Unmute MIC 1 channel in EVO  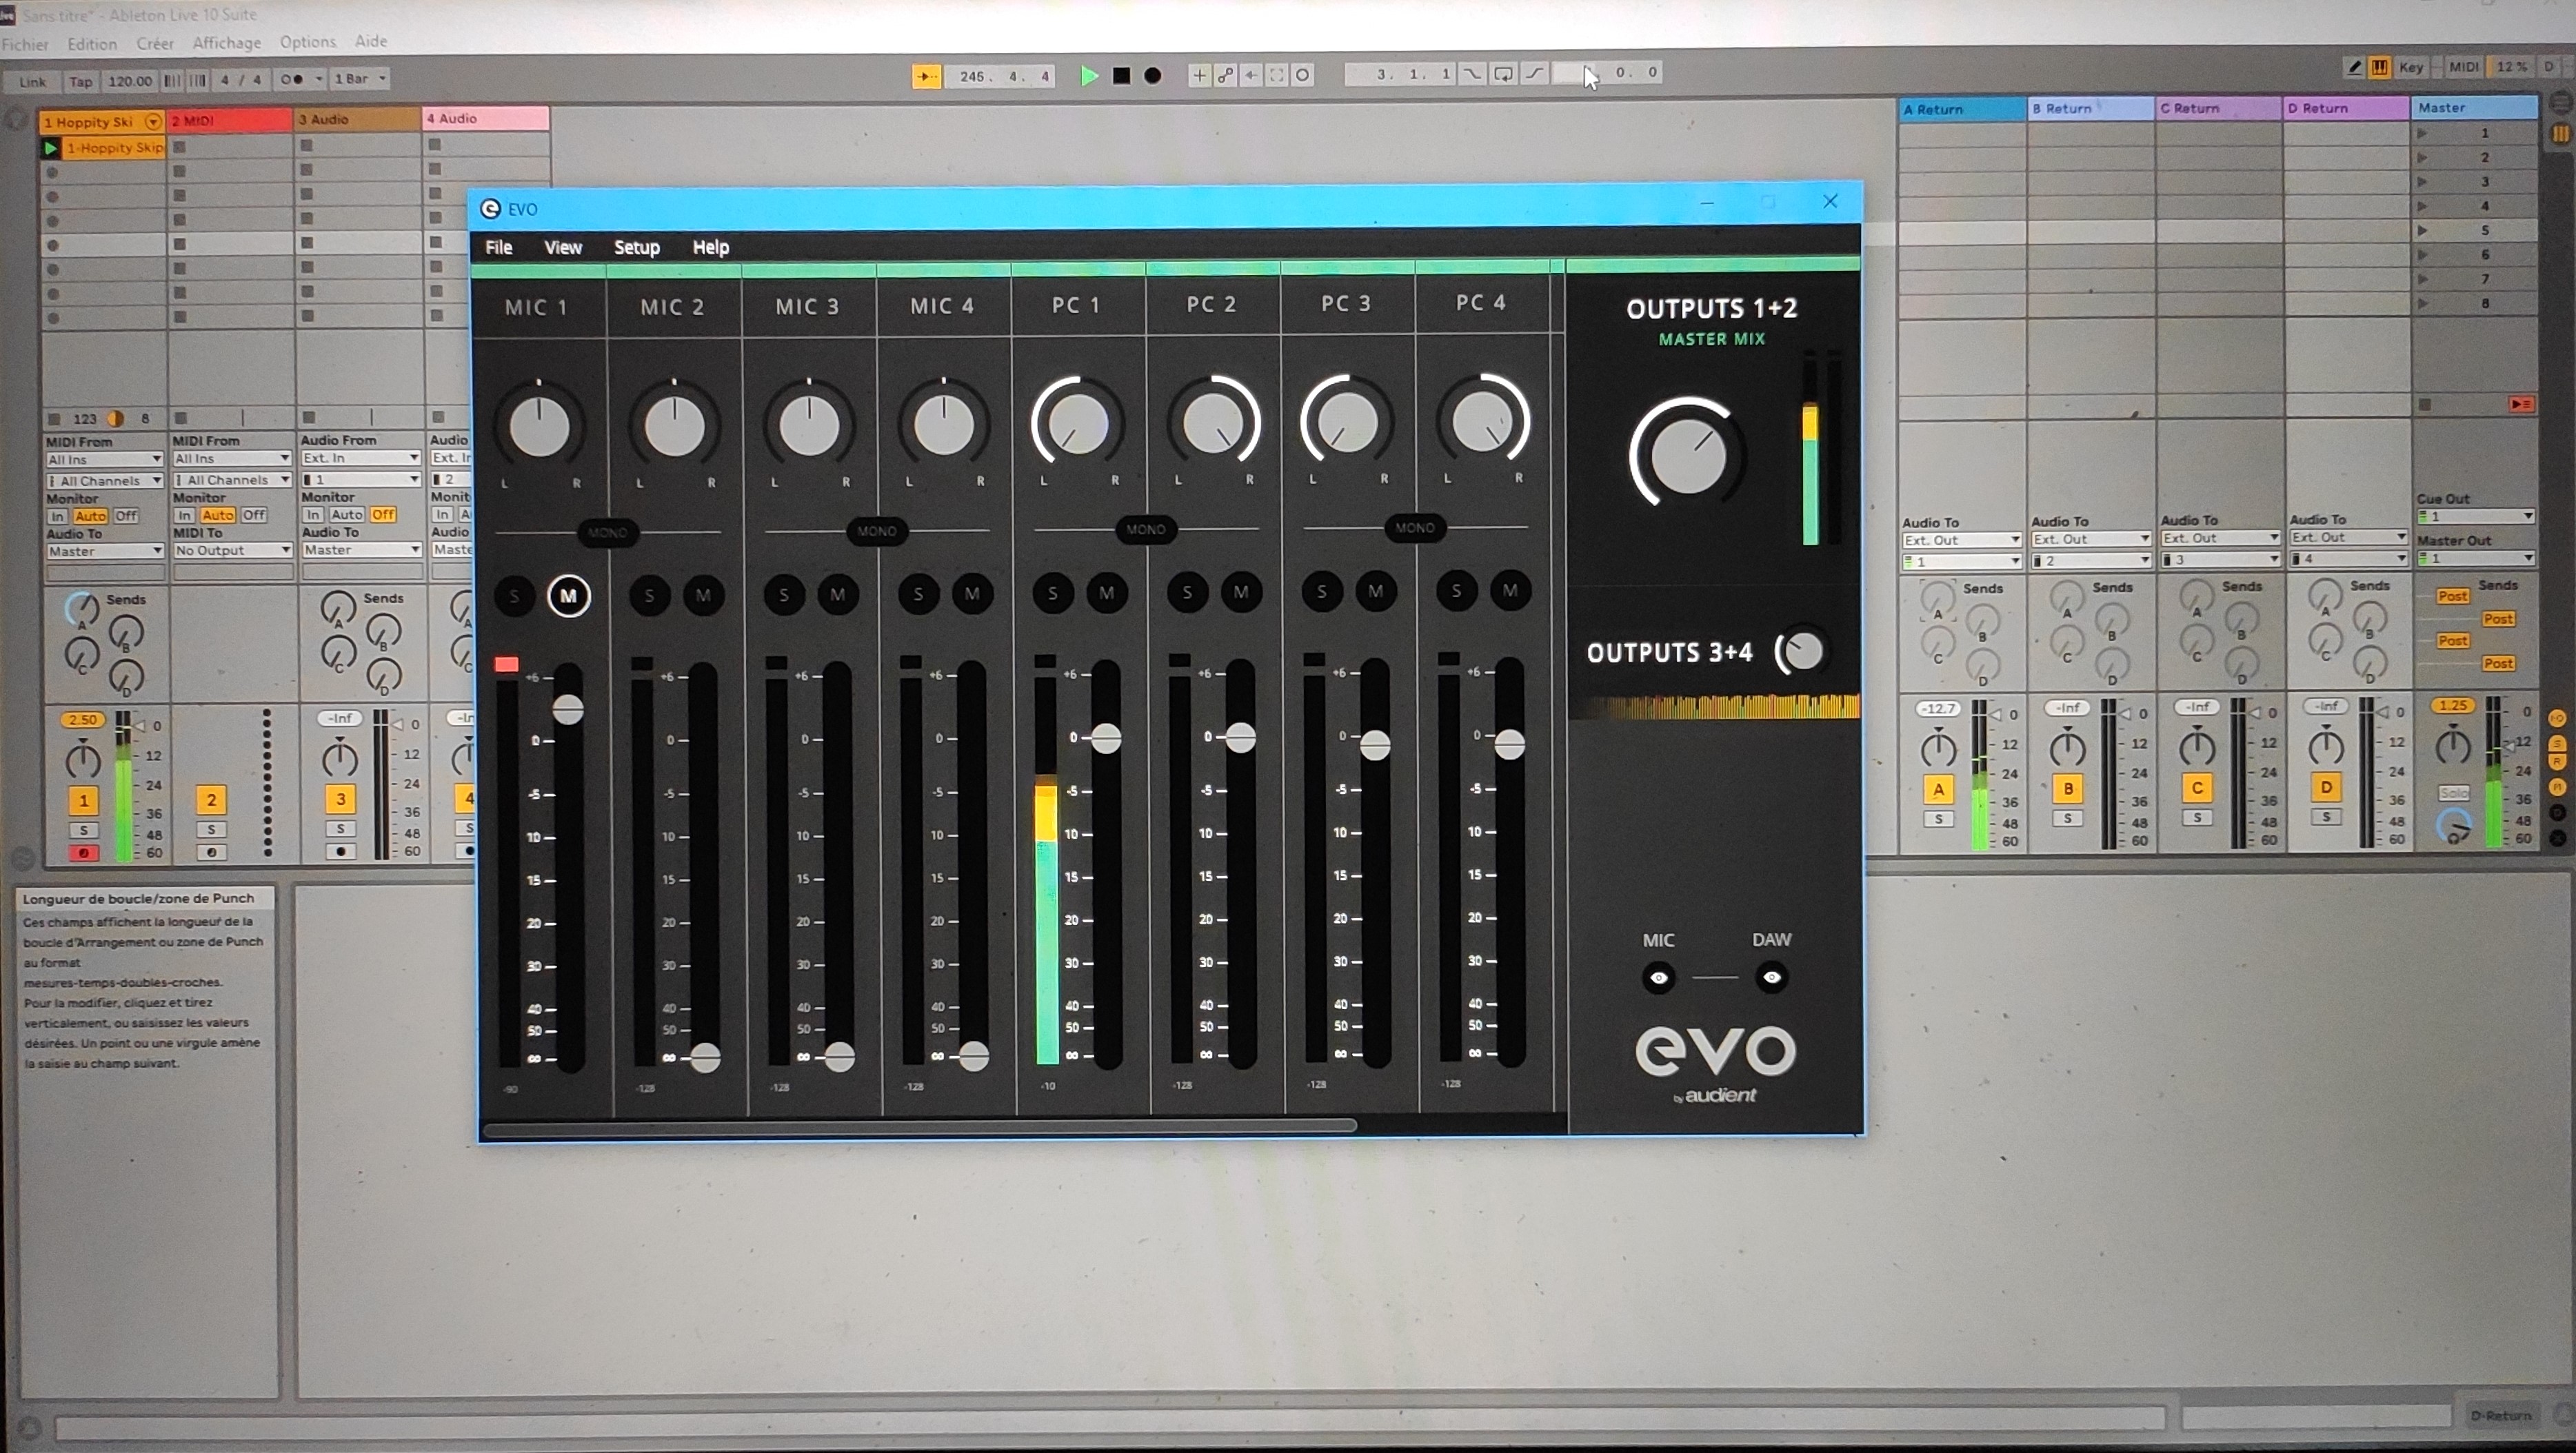[x=568, y=596]
